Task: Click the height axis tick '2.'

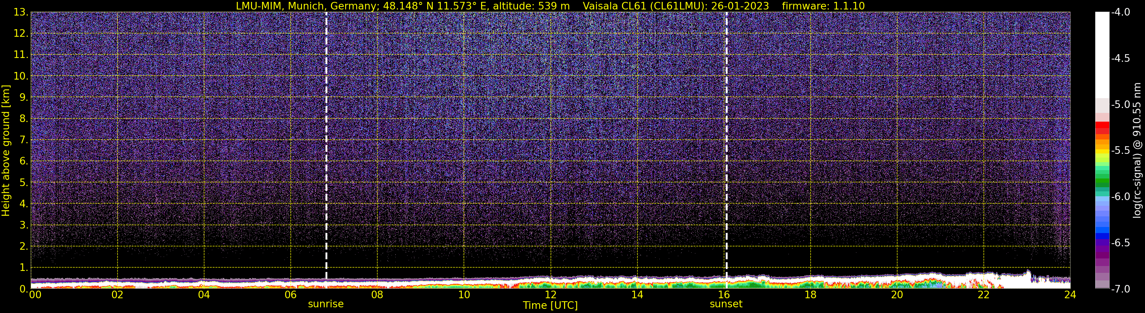Action: (x=24, y=246)
